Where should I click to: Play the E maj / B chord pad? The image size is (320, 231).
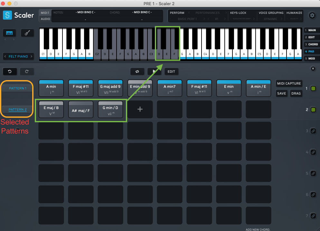coord(51,109)
